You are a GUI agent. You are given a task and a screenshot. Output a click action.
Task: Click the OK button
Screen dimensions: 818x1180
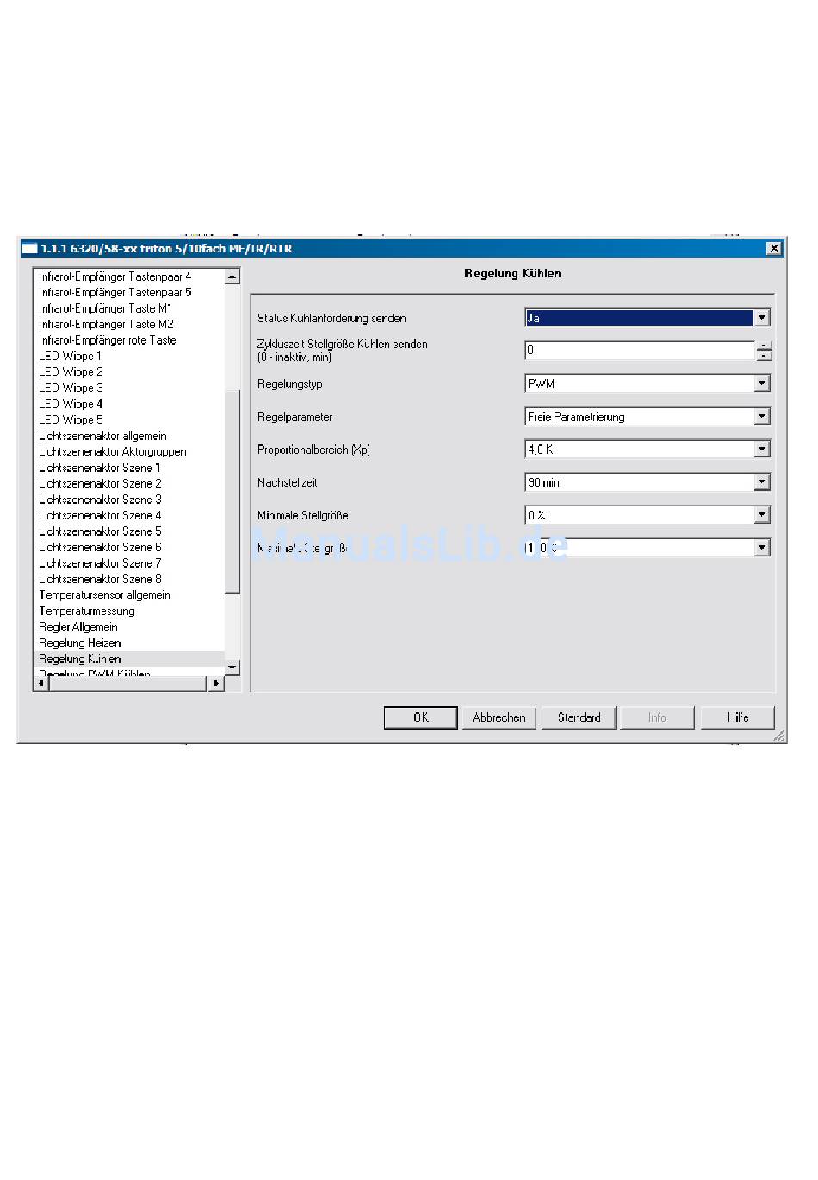(x=420, y=717)
